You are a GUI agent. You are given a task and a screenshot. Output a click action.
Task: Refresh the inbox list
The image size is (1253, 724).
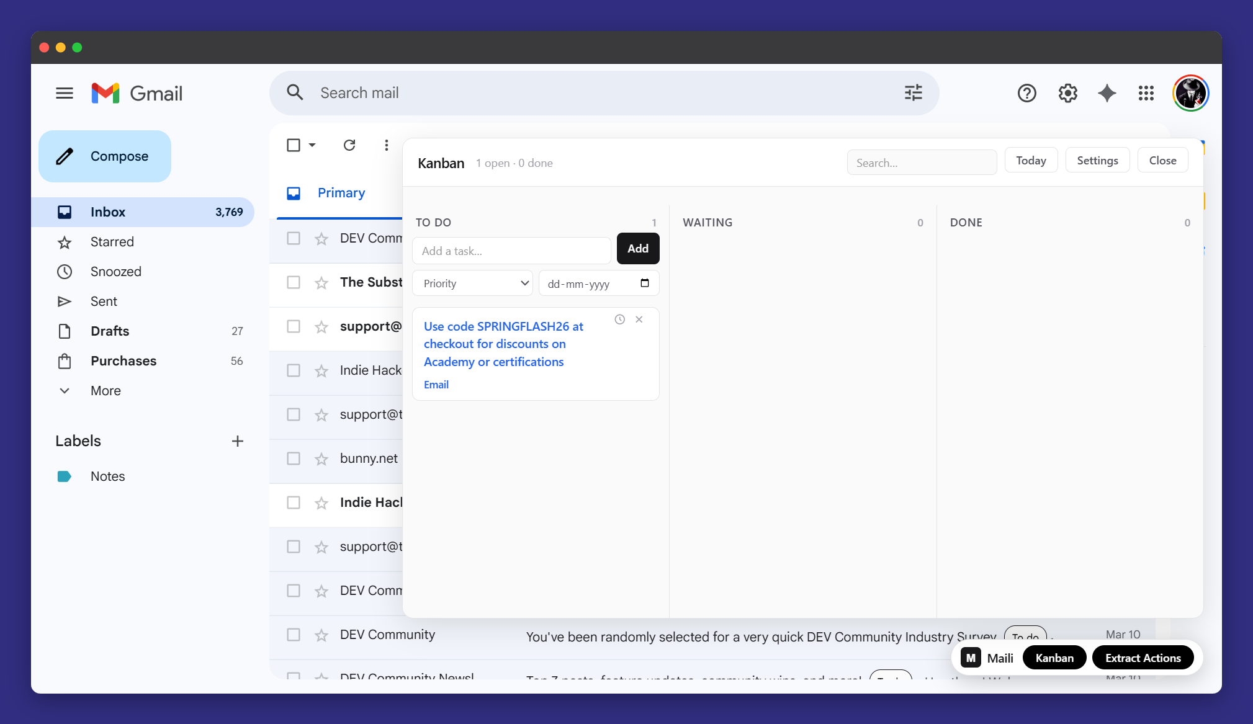tap(349, 145)
